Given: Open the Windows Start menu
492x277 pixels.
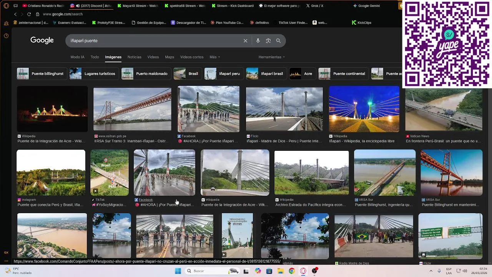Looking at the screenshot, I should pyautogui.click(x=178, y=271).
